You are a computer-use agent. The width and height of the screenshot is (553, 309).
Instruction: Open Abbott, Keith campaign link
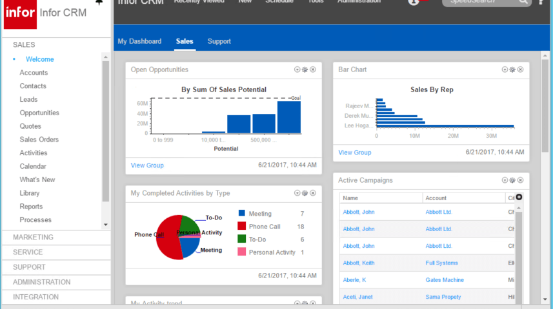click(359, 263)
